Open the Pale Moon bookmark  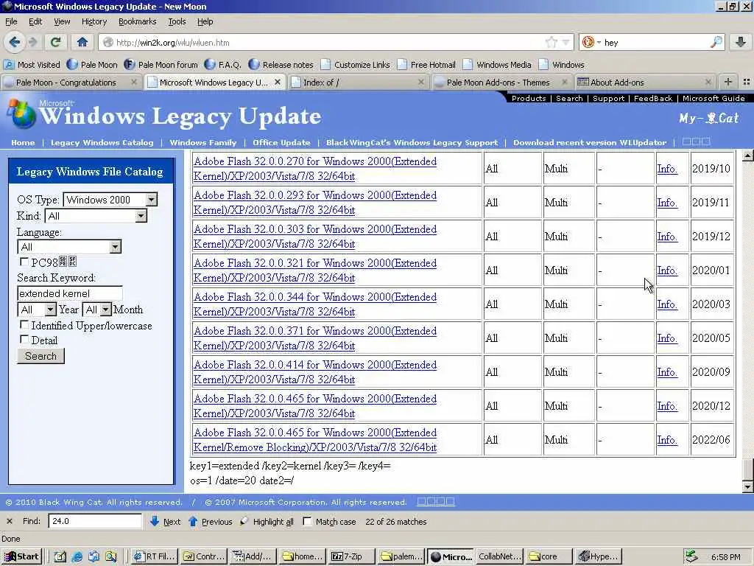pos(92,65)
